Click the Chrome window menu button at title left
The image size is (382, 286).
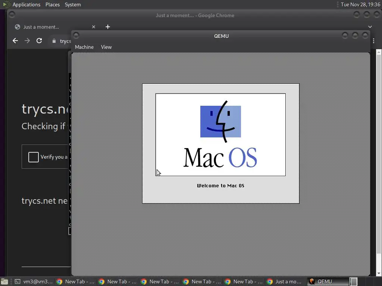click(12, 15)
